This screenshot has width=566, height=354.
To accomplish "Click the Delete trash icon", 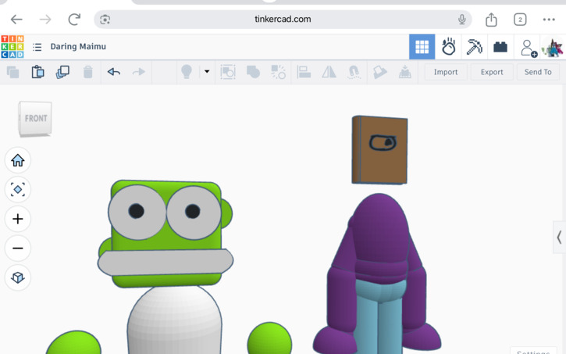I will tap(87, 72).
